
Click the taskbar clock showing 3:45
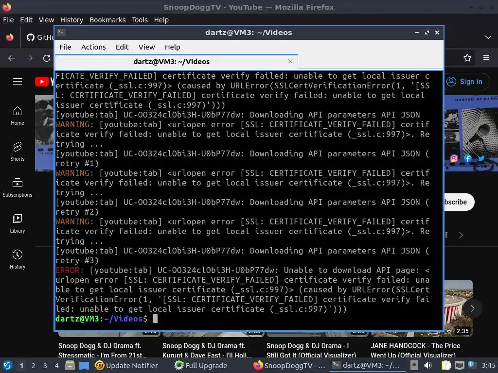(x=488, y=365)
